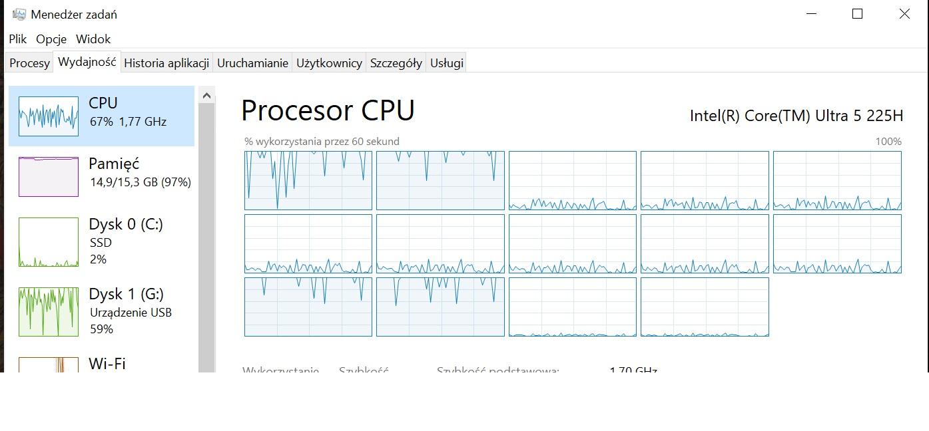Open the Opcje menu
This screenshot has width=929, height=431.
51,39
